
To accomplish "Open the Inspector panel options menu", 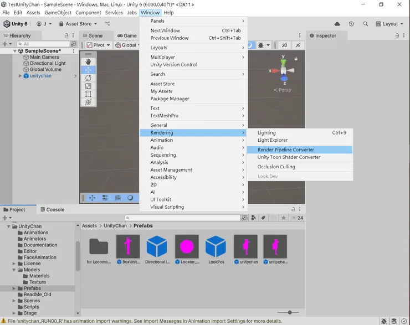I will click(404, 35).
